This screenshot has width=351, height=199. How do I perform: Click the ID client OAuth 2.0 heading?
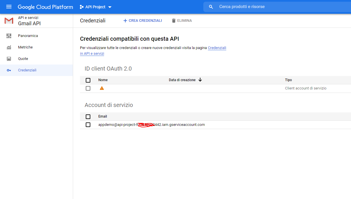coord(108,69)
